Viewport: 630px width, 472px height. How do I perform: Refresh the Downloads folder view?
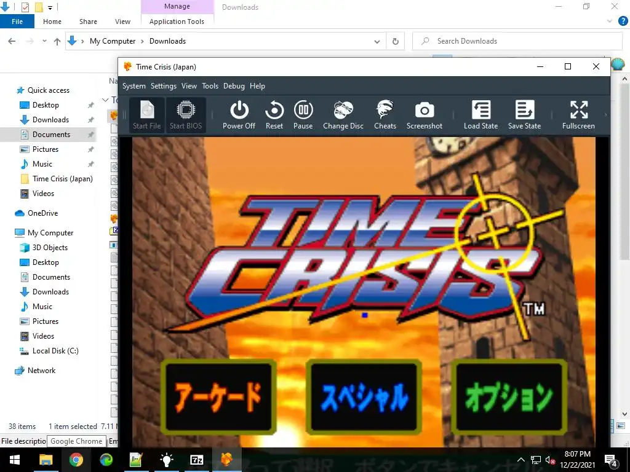(396, 41)
